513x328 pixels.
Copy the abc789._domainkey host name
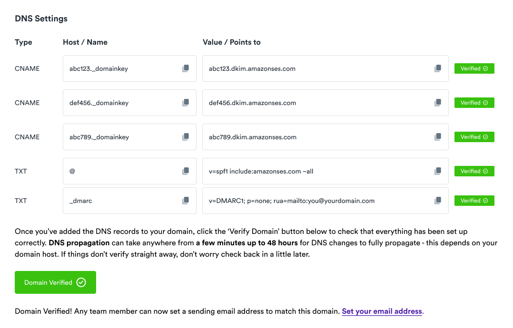click(186, 137)
